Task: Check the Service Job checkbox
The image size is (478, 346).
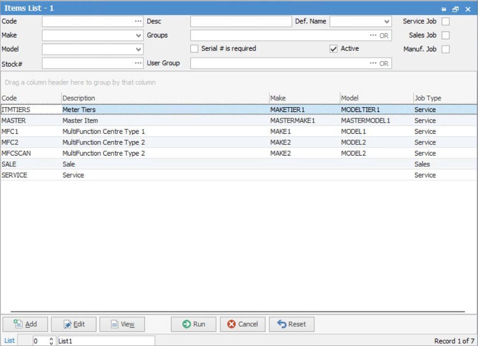Action: tap(445, 21)
